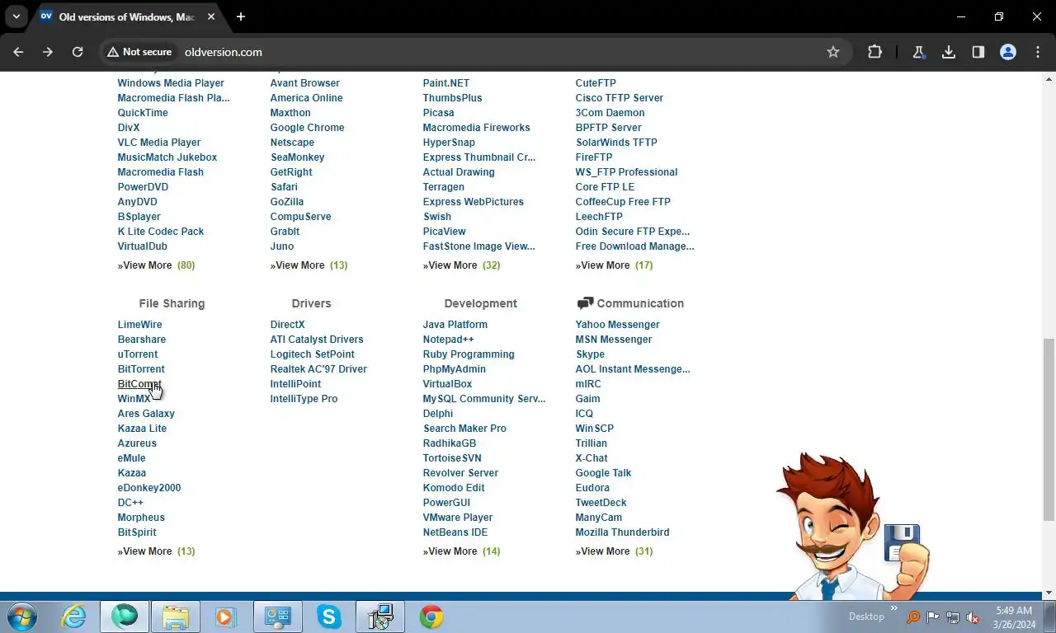View More under File Sharing (13)
This screenshot has width=1056, height=633.
coord(156,551)
